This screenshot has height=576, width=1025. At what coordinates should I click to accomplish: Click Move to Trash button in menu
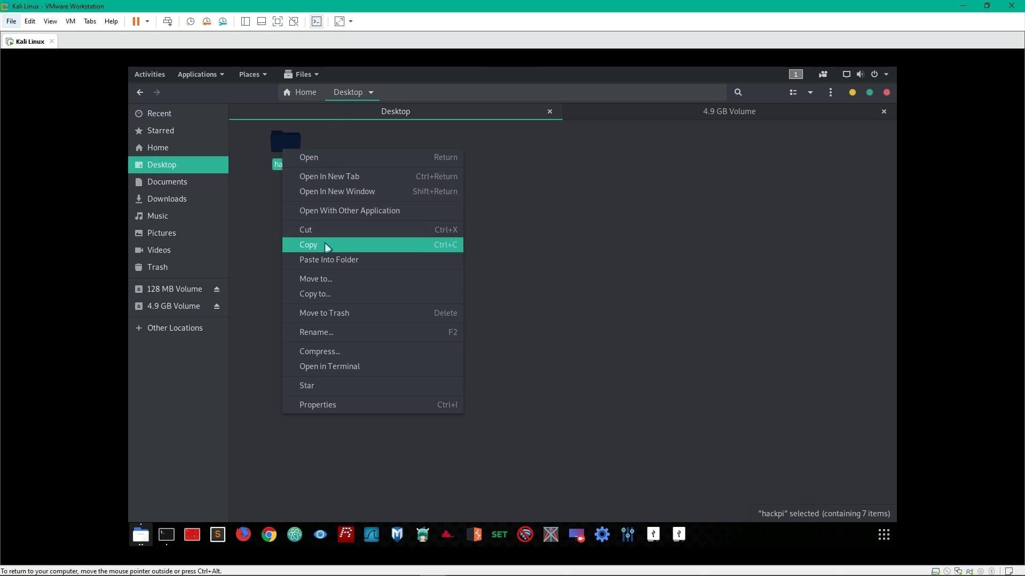pyautogui.click(x=324, y=313)
